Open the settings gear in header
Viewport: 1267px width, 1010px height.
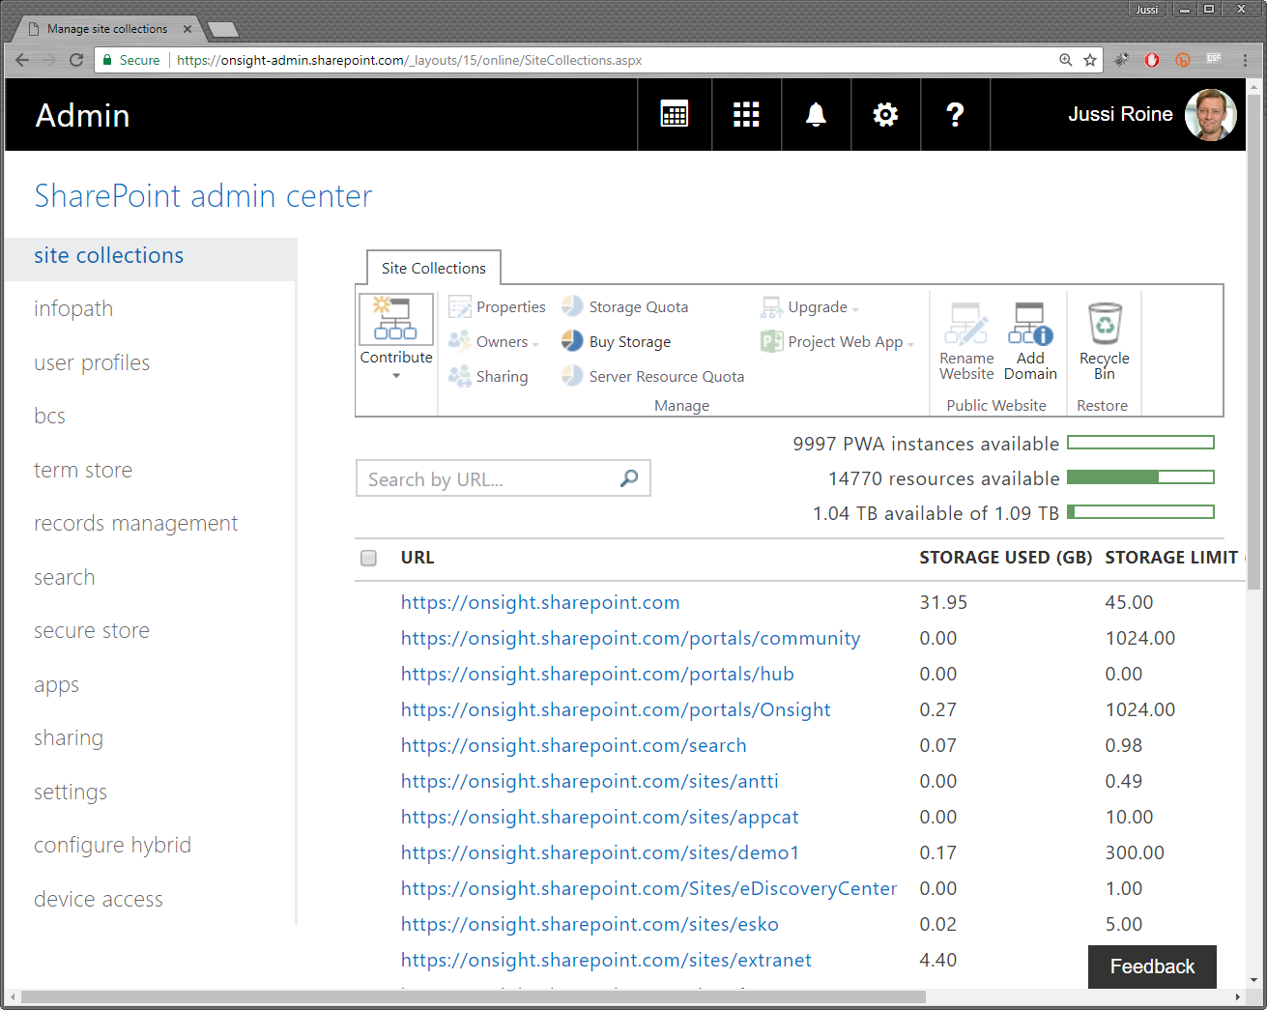(885, 115)
